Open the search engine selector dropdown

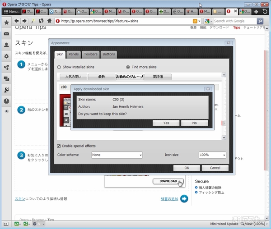(208, 21)
